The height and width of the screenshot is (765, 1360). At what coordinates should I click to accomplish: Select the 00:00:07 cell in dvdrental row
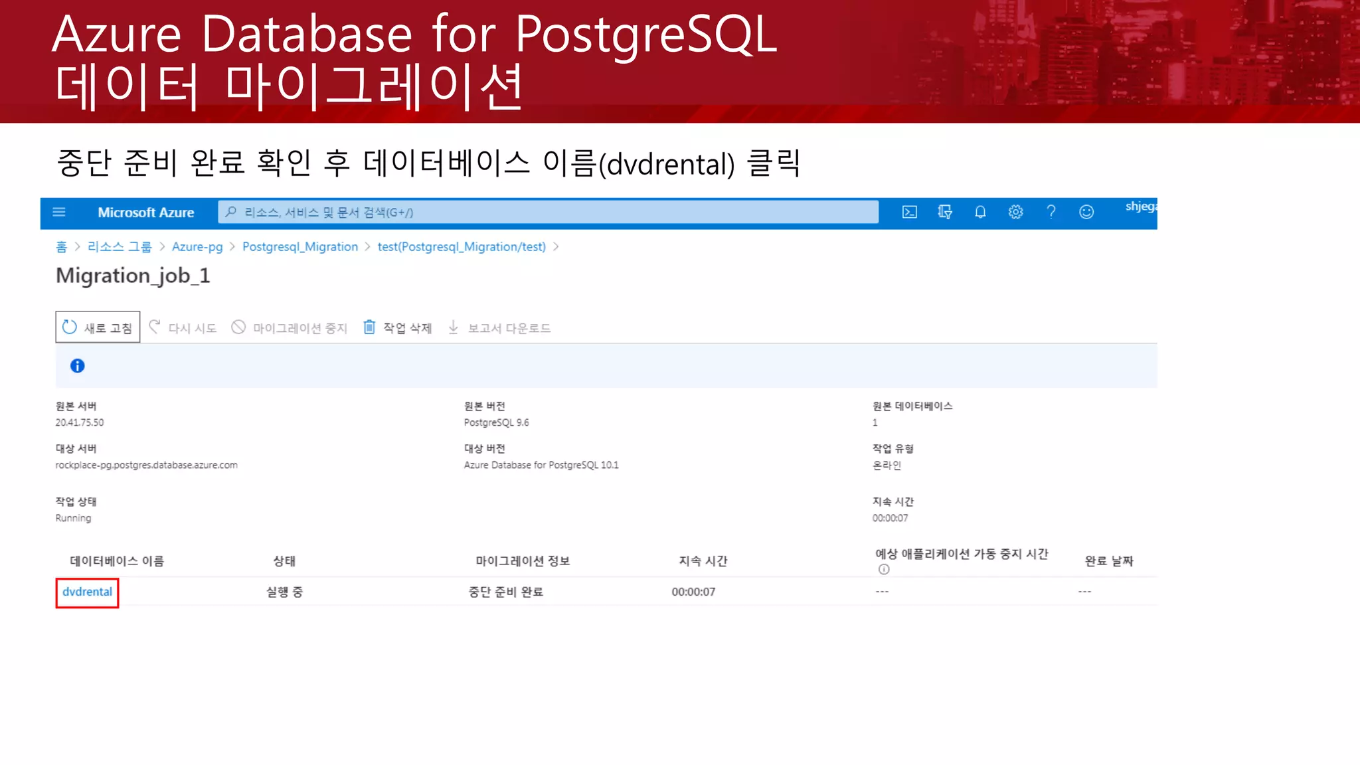click(x=693, y=592)
